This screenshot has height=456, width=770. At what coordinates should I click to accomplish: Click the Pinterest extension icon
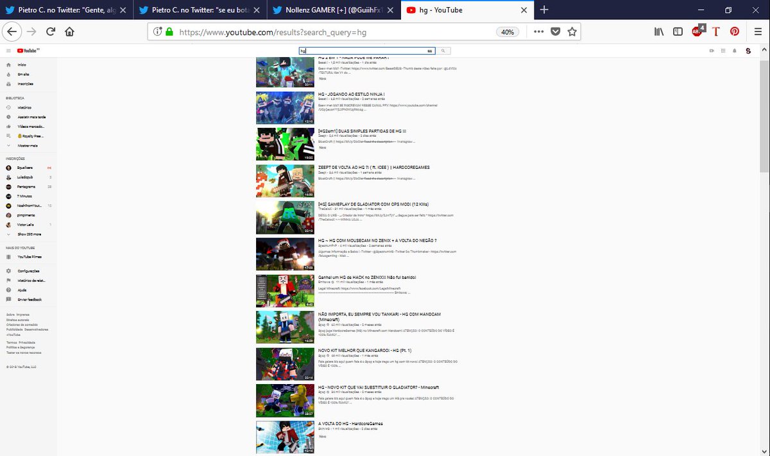click(x=734, y=31)
